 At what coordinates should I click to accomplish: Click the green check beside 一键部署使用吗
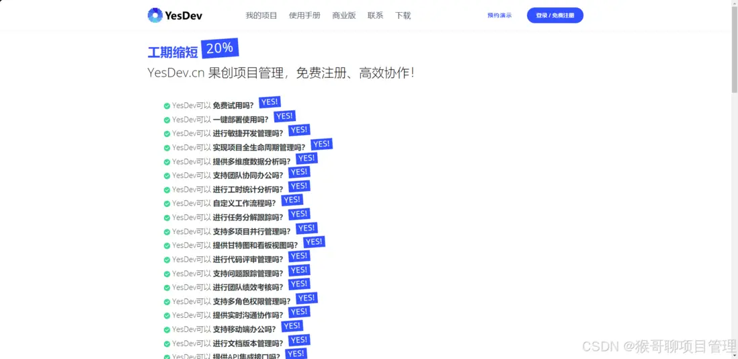[x=167, y=120]
